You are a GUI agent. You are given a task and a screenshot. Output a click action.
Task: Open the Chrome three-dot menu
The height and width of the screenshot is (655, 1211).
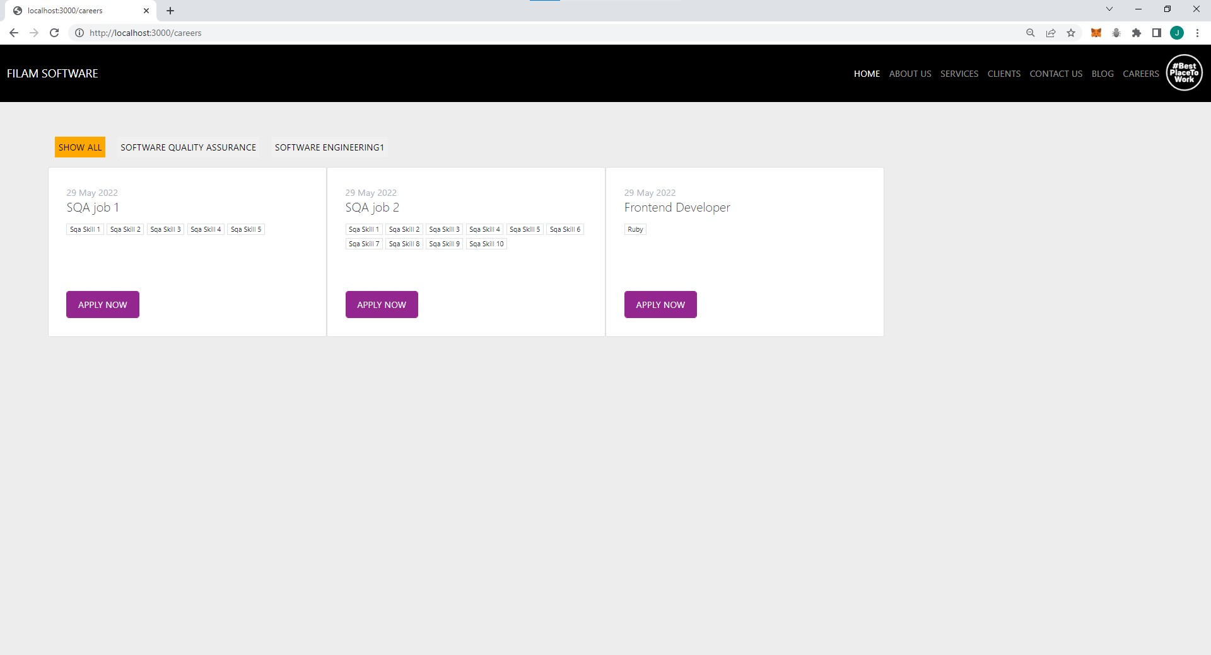1198,33
